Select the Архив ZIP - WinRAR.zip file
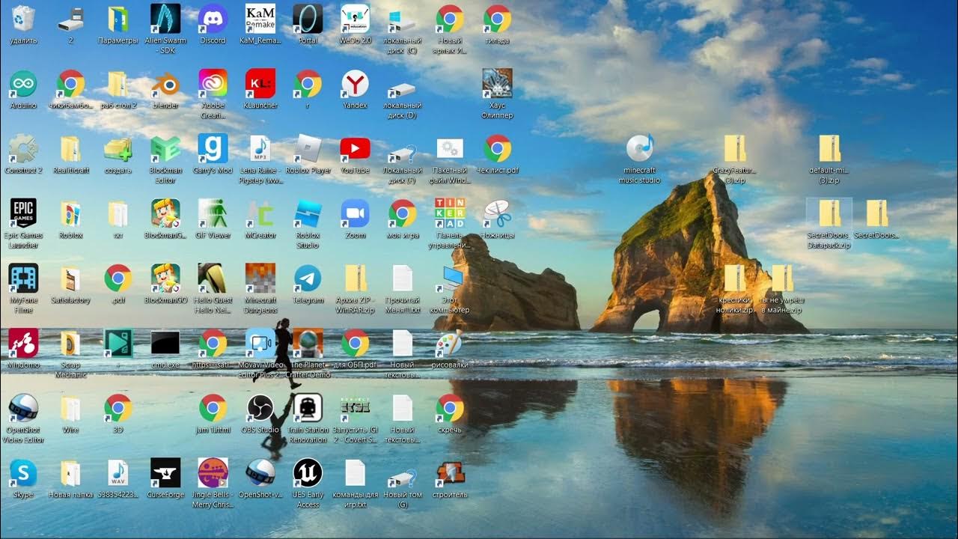Screen dimensions: 958x539 [355, 278]
